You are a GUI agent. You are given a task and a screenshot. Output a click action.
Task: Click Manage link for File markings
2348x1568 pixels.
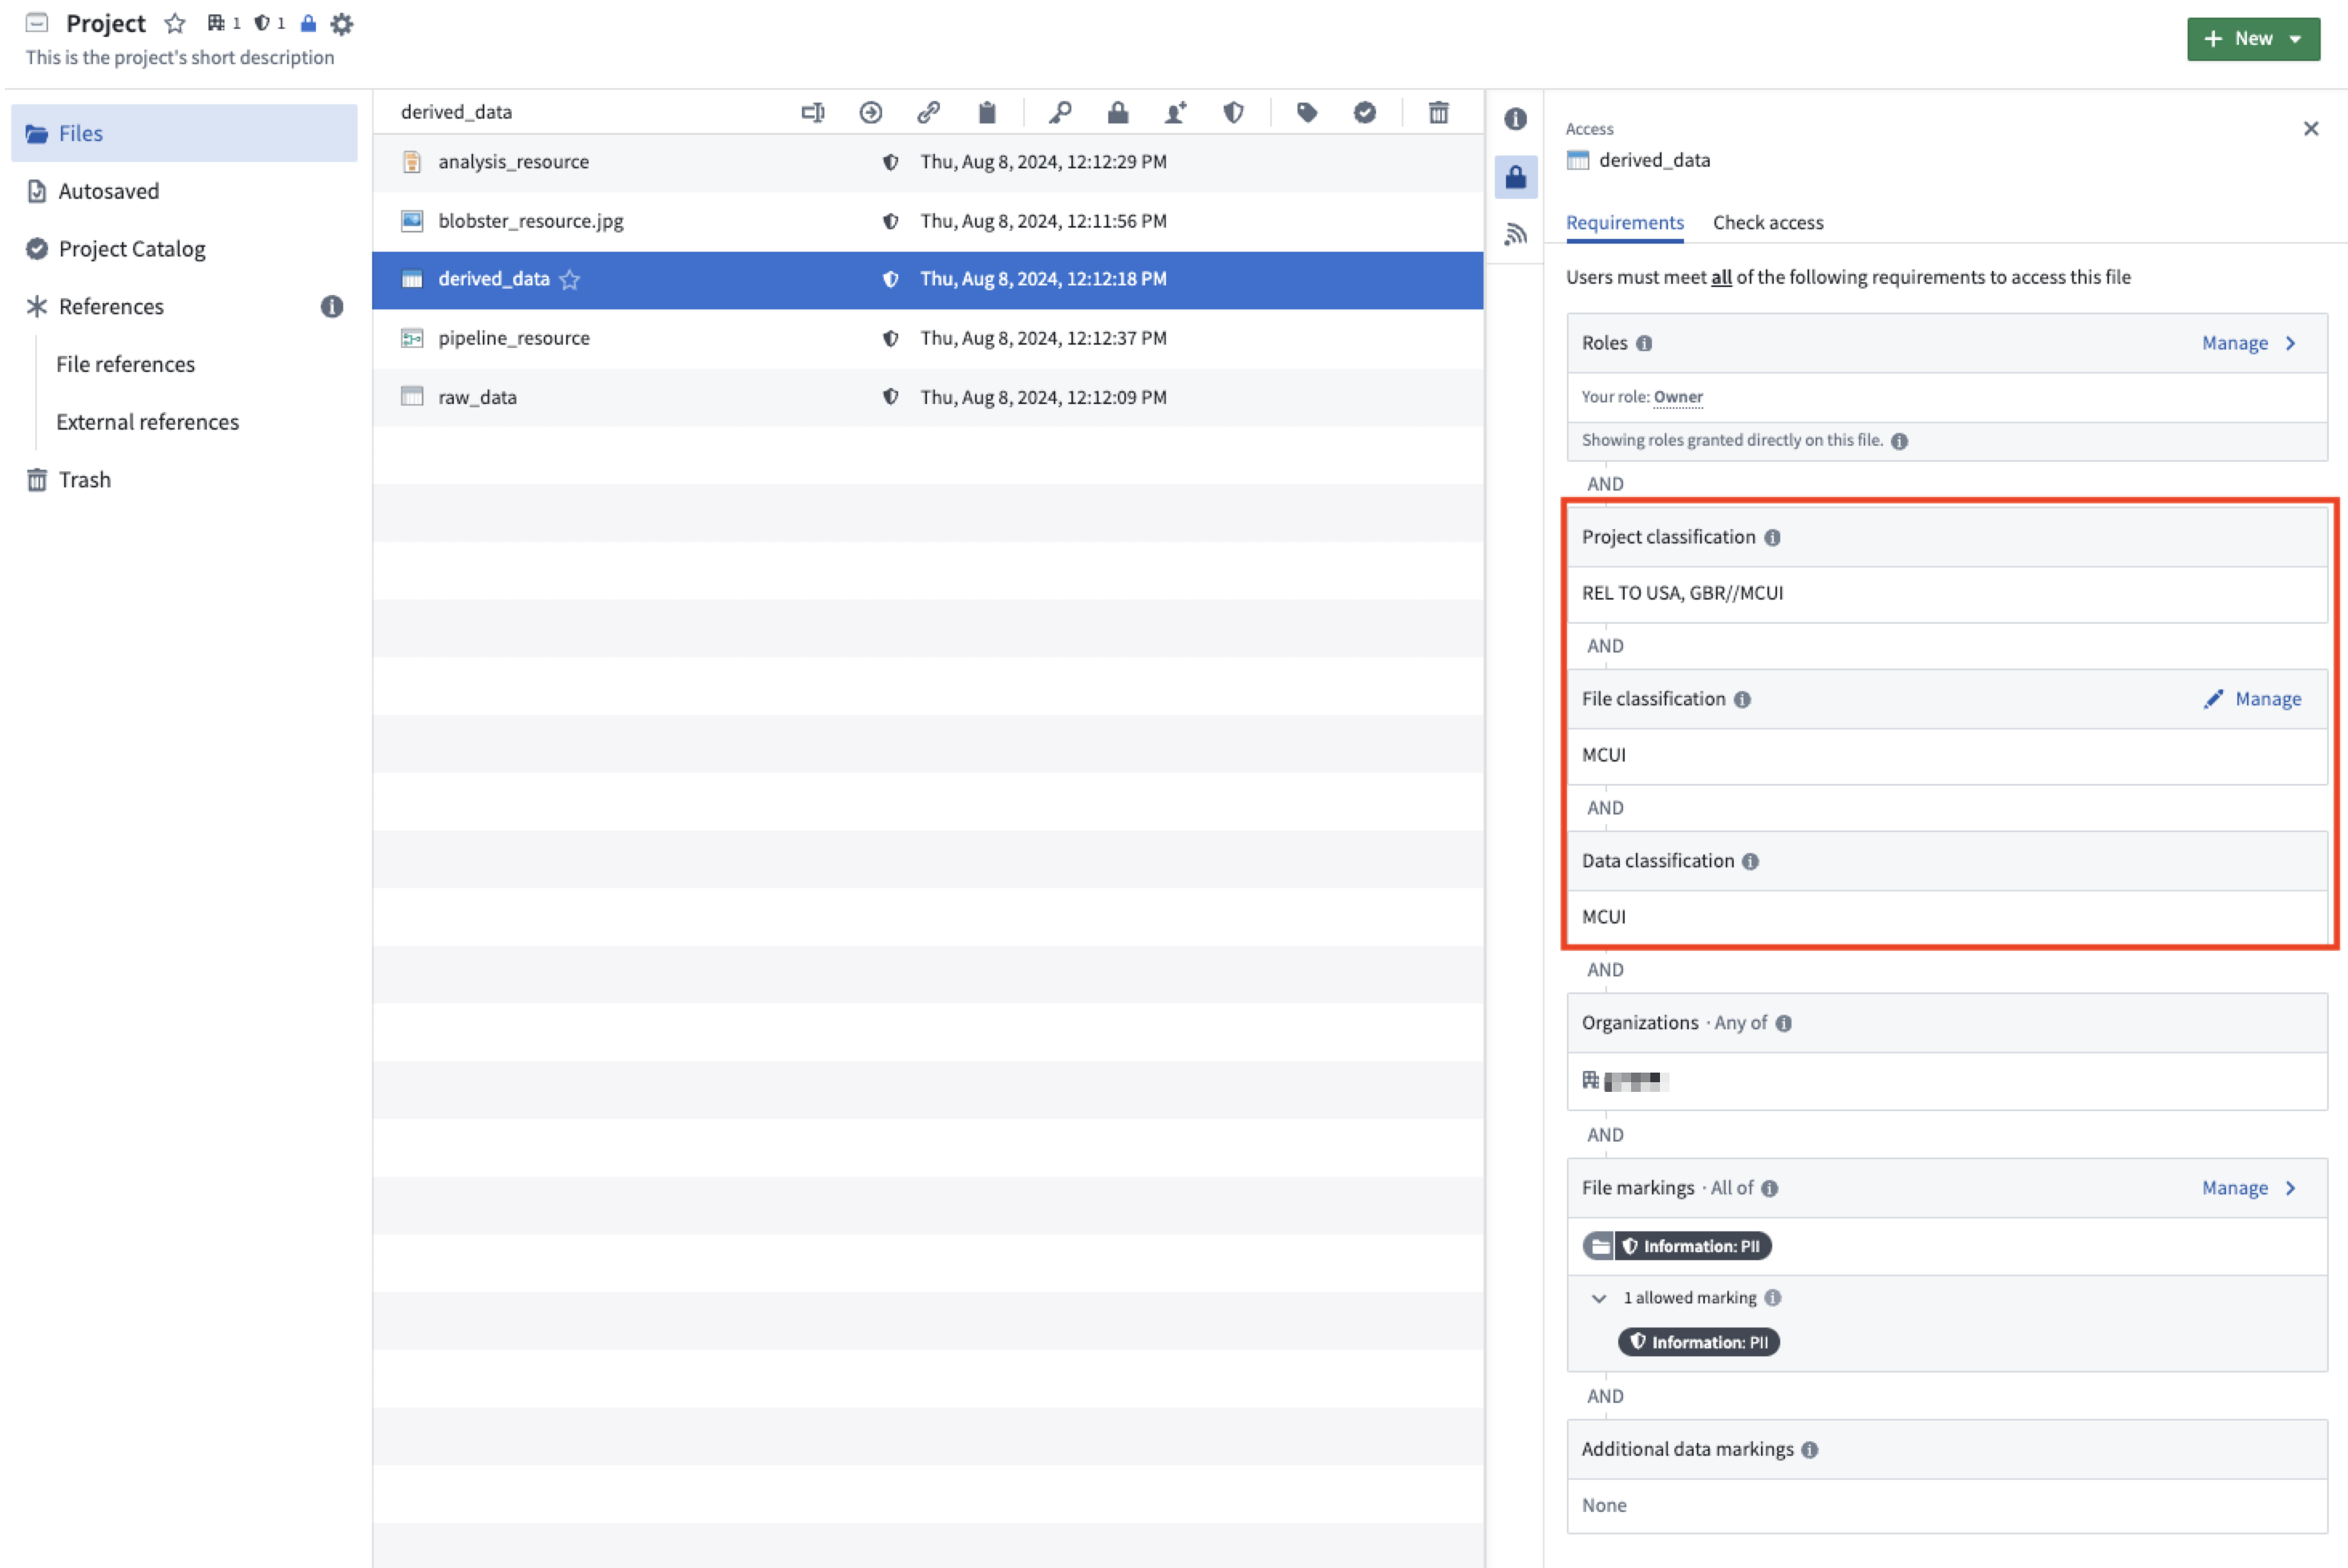tap(2248, 1188)
